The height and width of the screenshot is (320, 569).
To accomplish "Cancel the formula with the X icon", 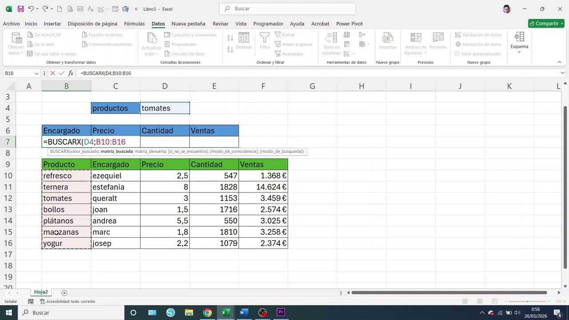I will (x=52, y=73).
